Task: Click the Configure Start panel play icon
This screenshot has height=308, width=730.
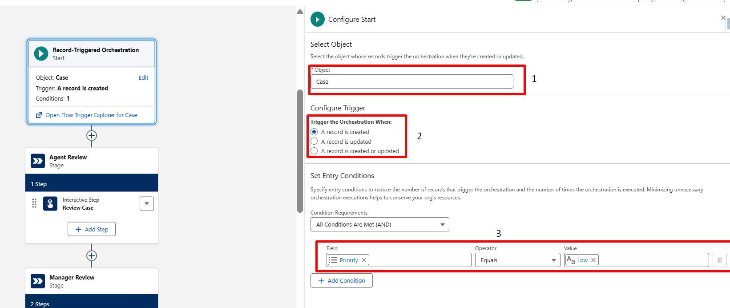Action: click(317, 19)
